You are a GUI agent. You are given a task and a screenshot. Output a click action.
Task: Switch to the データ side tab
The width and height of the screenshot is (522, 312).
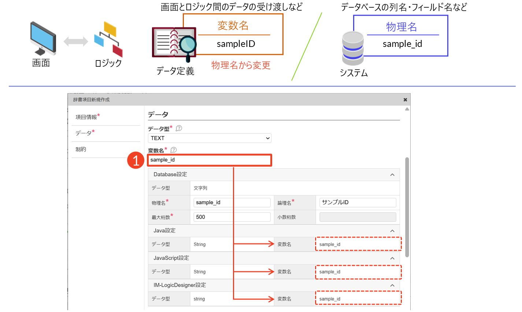coord(84,133)
